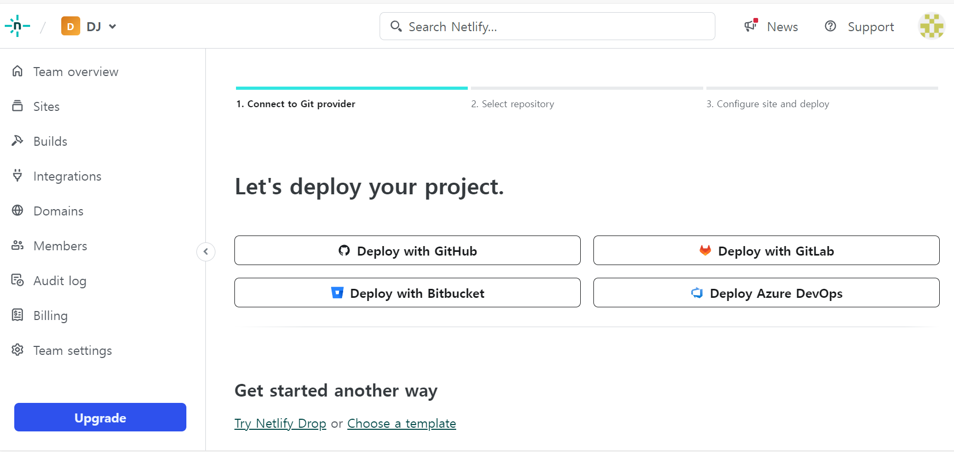Click the blue Upgrade button

100,417
